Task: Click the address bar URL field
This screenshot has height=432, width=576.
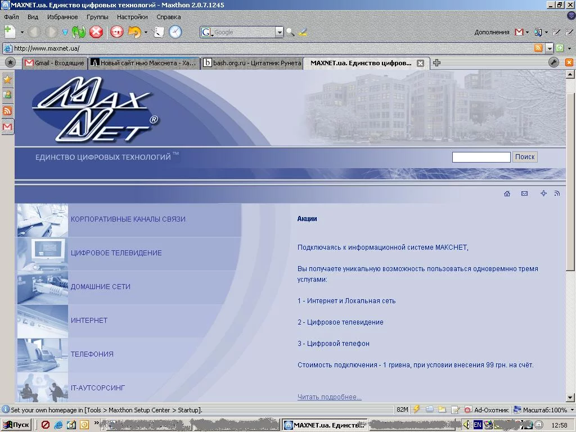Action: click(x=272, y=48)
